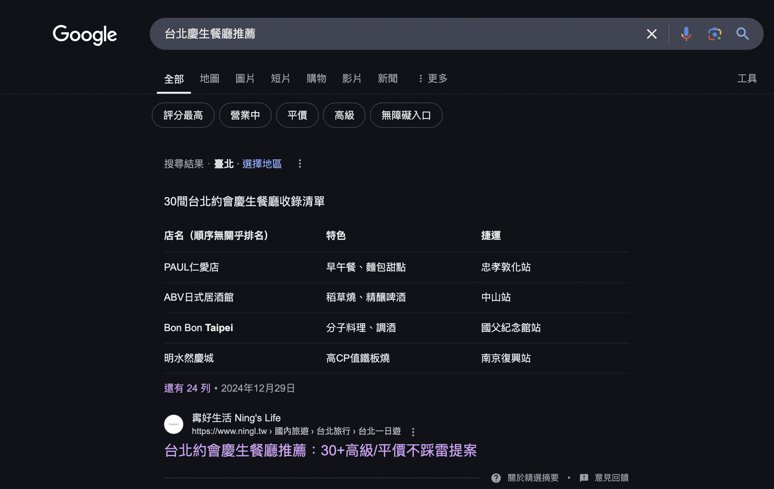Click the feedback flag icon

pos(584,478)
